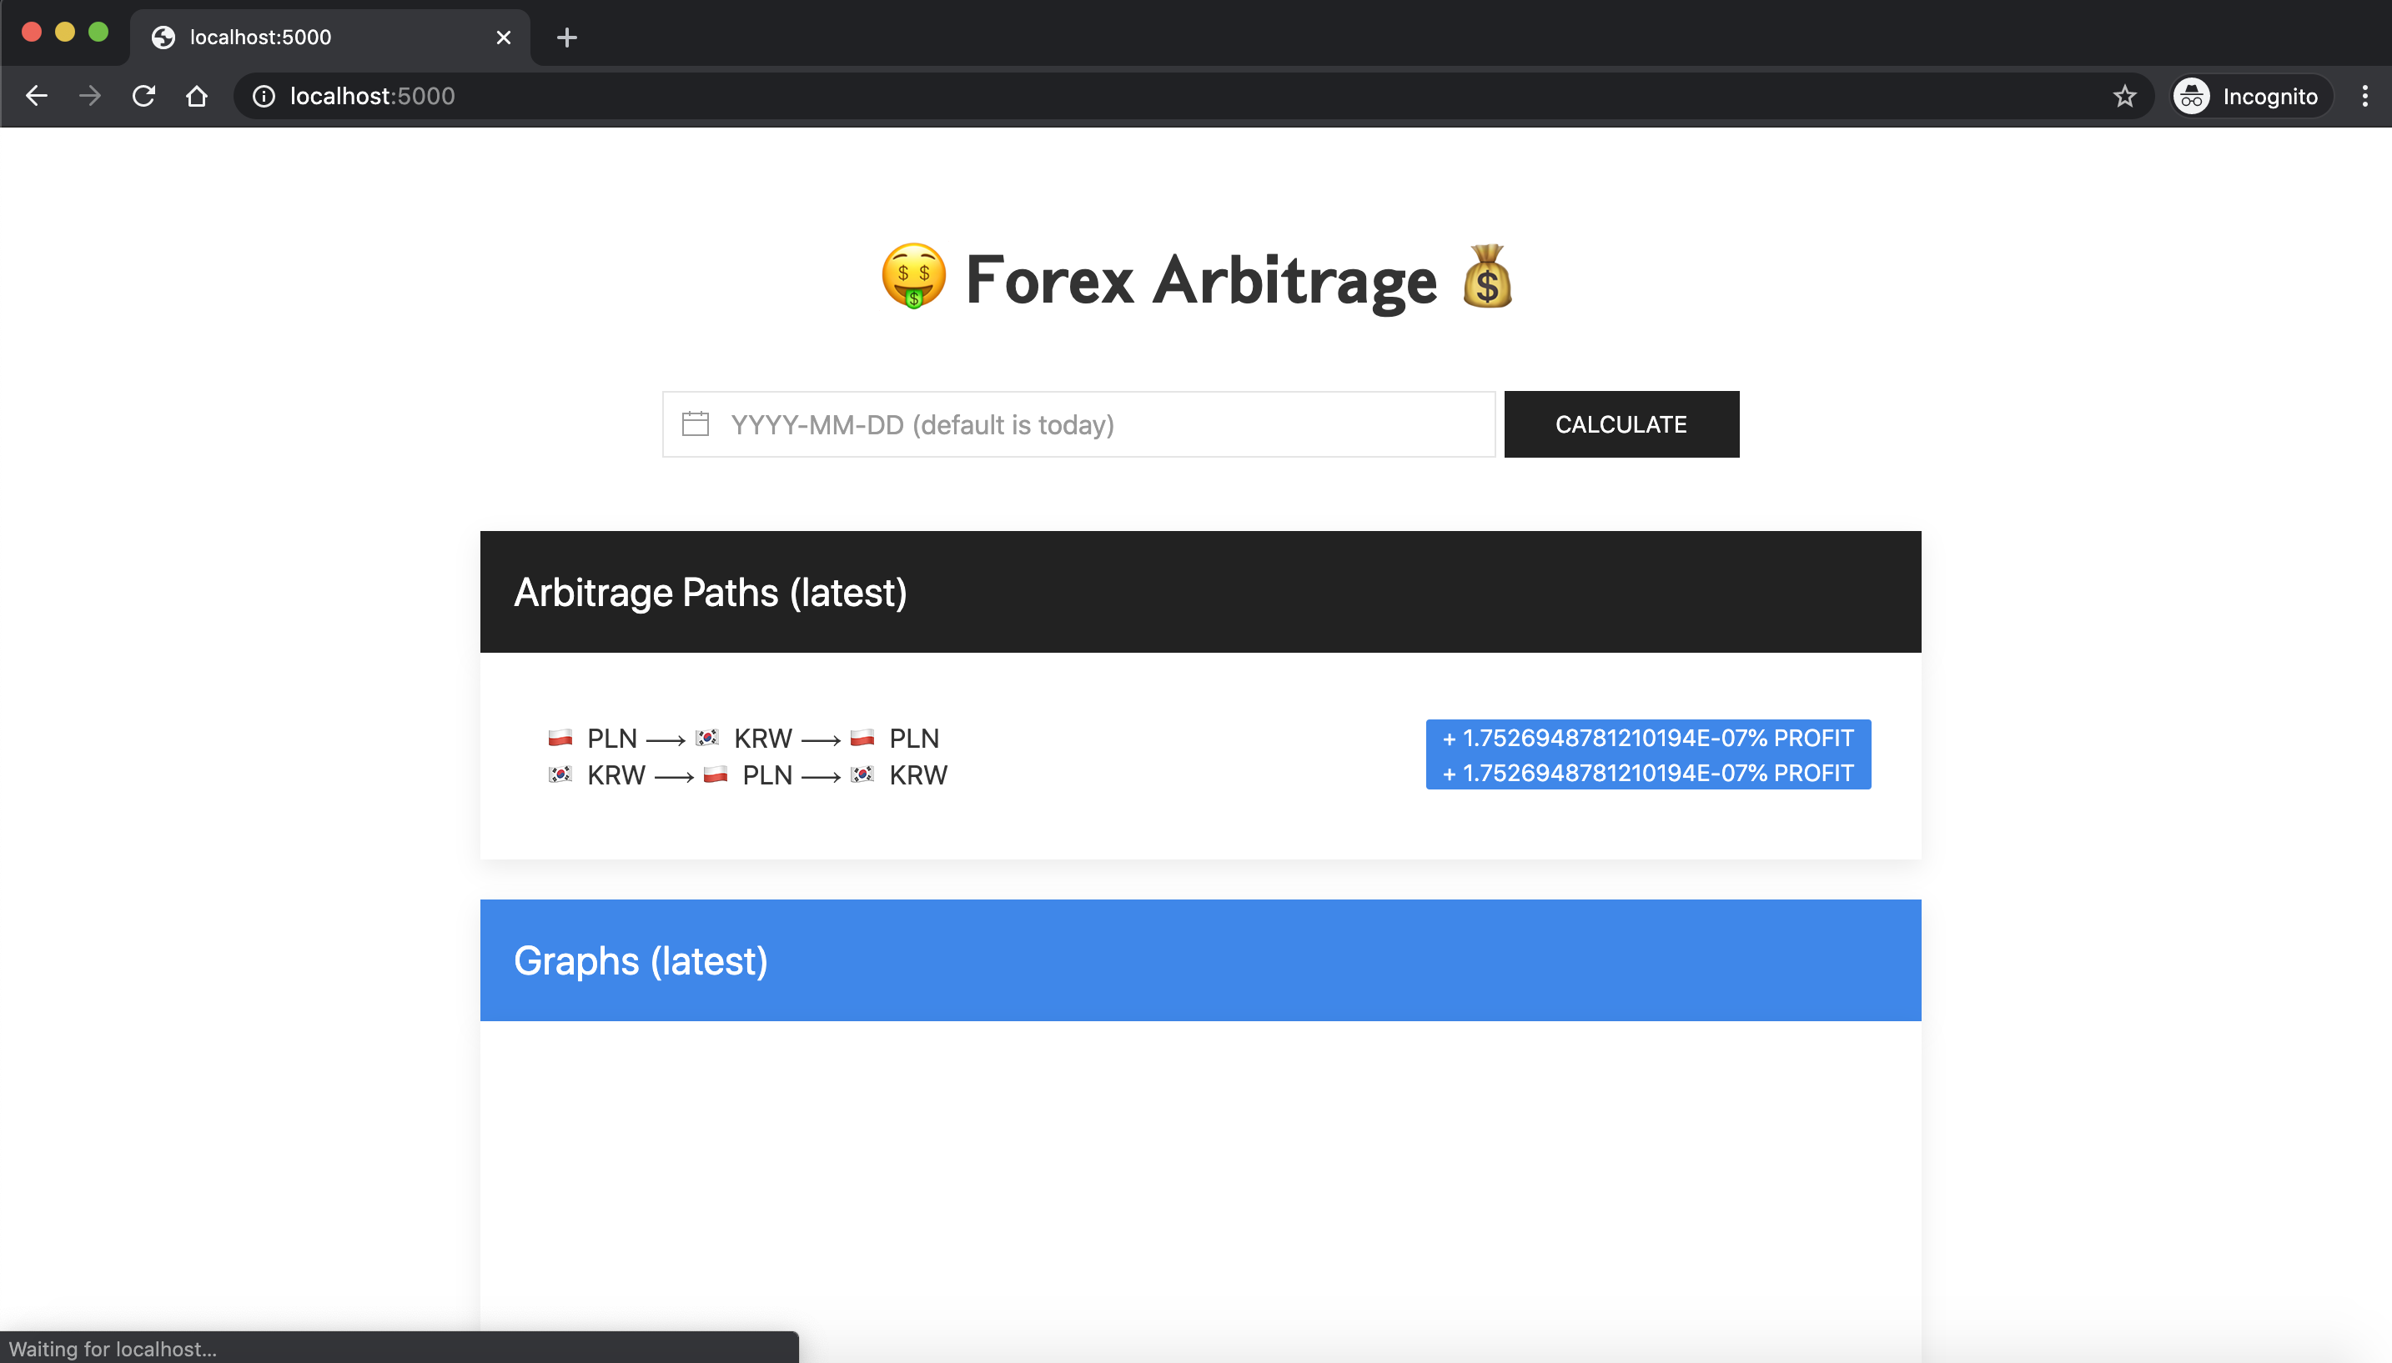Bookmark page with the star icon
Image resolution: width=2392 pixels, height=1363 pixels.
2124,96
